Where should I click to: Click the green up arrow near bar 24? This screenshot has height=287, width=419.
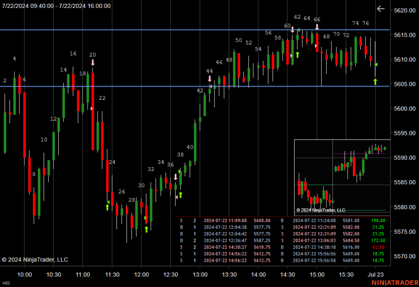click(107, 207)
